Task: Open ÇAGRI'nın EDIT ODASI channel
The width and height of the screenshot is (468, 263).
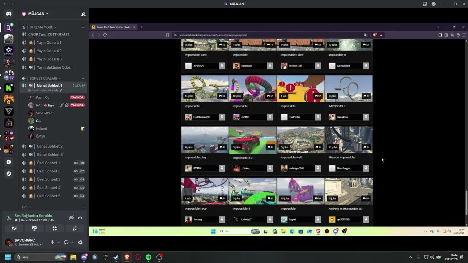Action: (x=54, y=34)
